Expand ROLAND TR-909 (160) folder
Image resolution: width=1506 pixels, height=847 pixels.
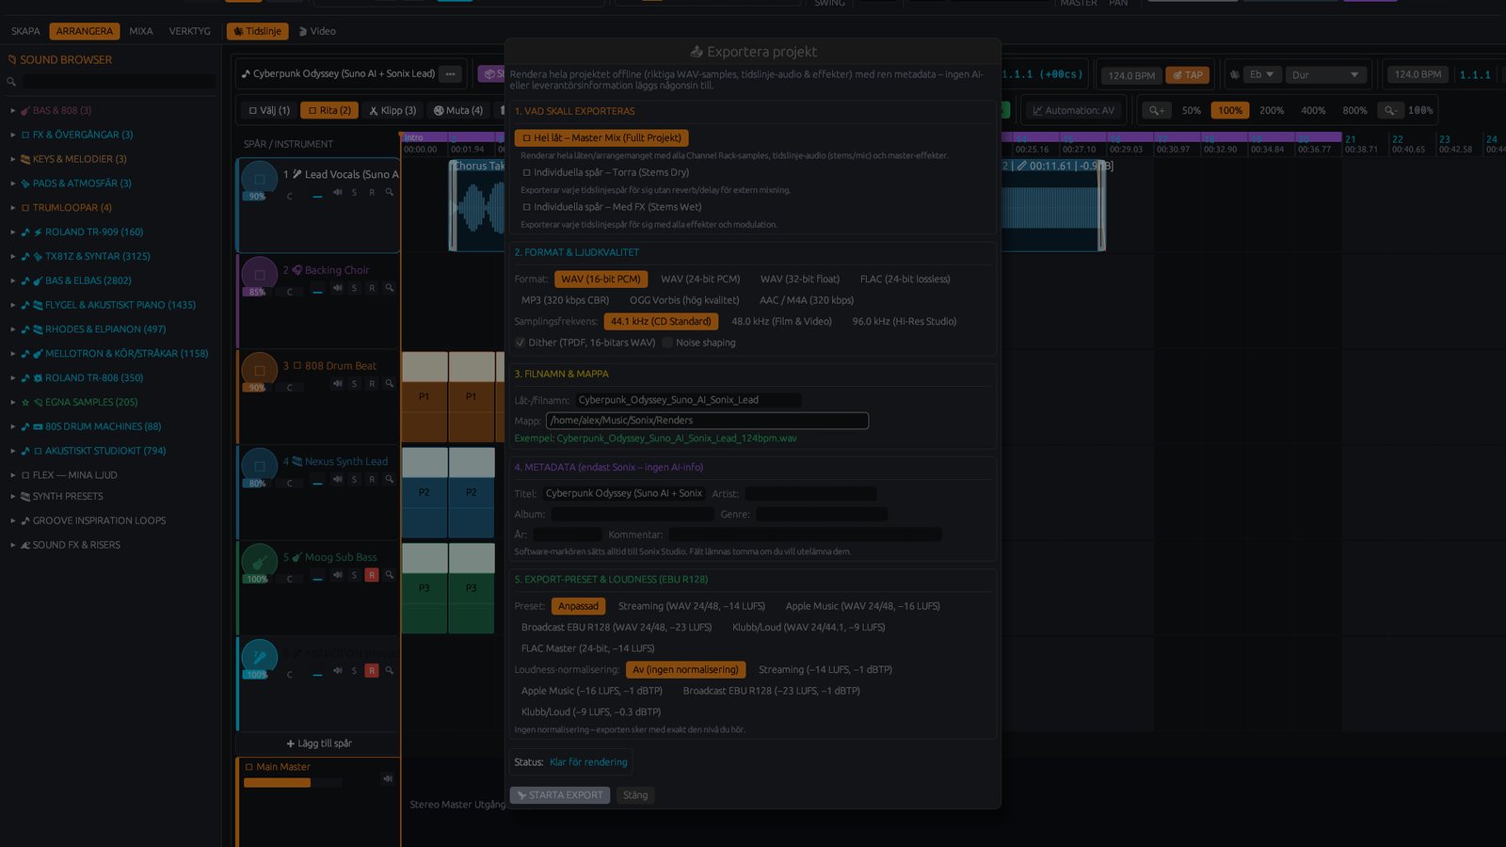pyautogui.click(x=13, y=232)
